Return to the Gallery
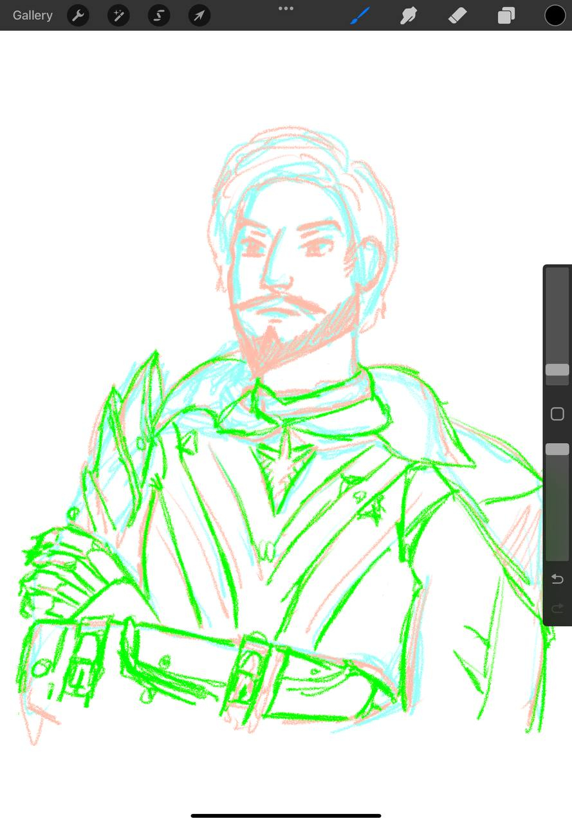Viewport: 572px width, 823px height. point(32,15)
